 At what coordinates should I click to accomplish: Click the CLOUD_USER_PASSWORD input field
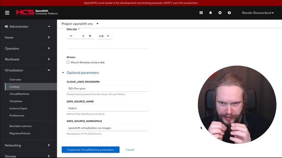pyautogui.click(x=108, y=89)
